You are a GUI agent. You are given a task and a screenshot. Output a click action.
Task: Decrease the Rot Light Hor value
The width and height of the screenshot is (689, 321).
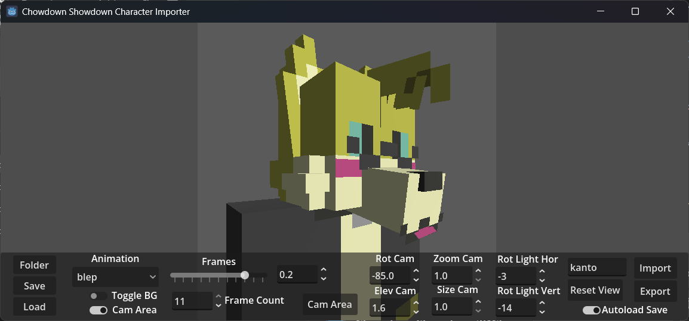click(x=542, y=281)
